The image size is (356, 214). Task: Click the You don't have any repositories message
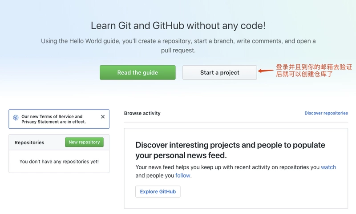point(59,162)
